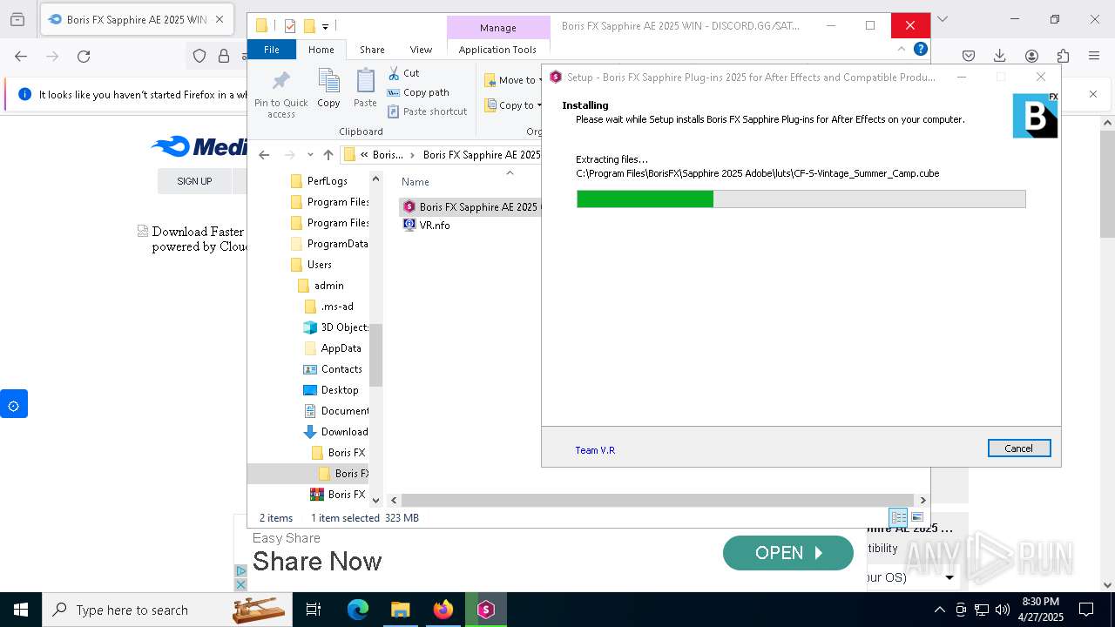The image size is (1115, 627).
Task: Save page to Pocket icon
Action: click(x=968, y=57)
